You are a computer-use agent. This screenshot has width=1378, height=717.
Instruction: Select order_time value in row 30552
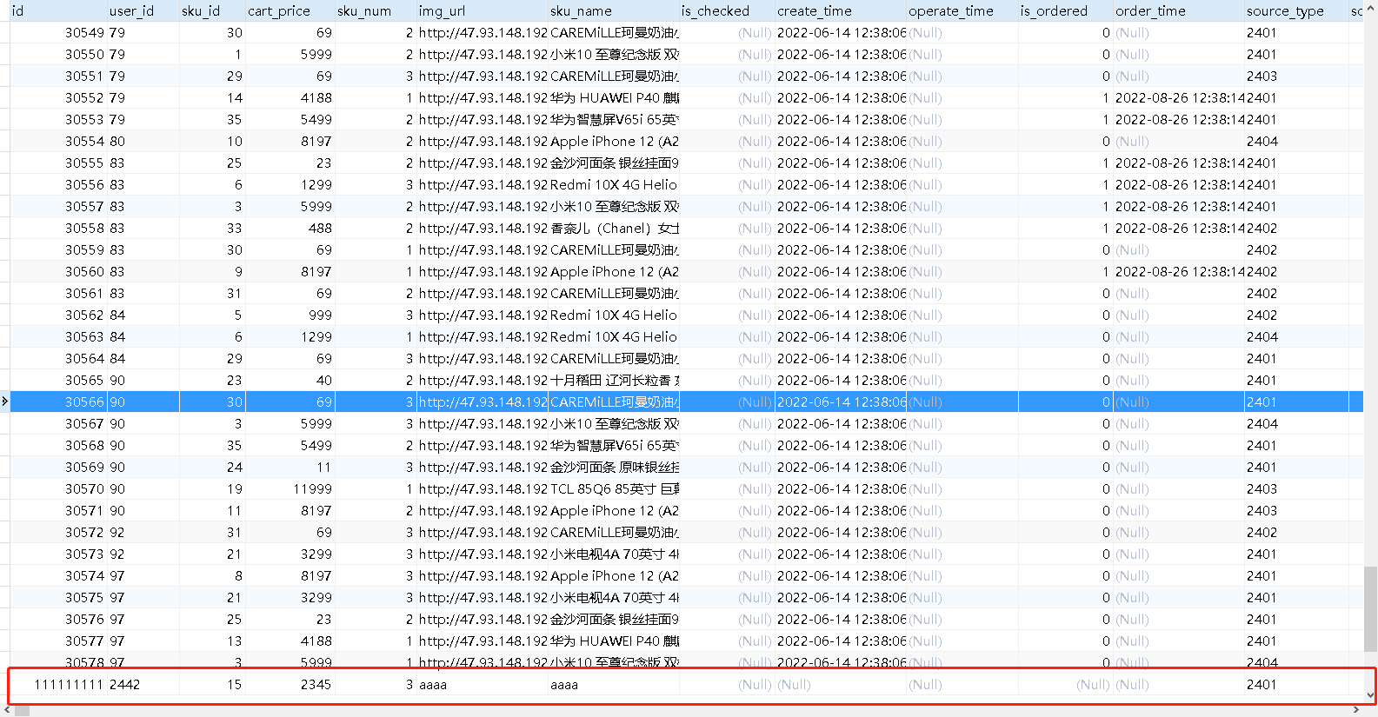[1179, 97]
